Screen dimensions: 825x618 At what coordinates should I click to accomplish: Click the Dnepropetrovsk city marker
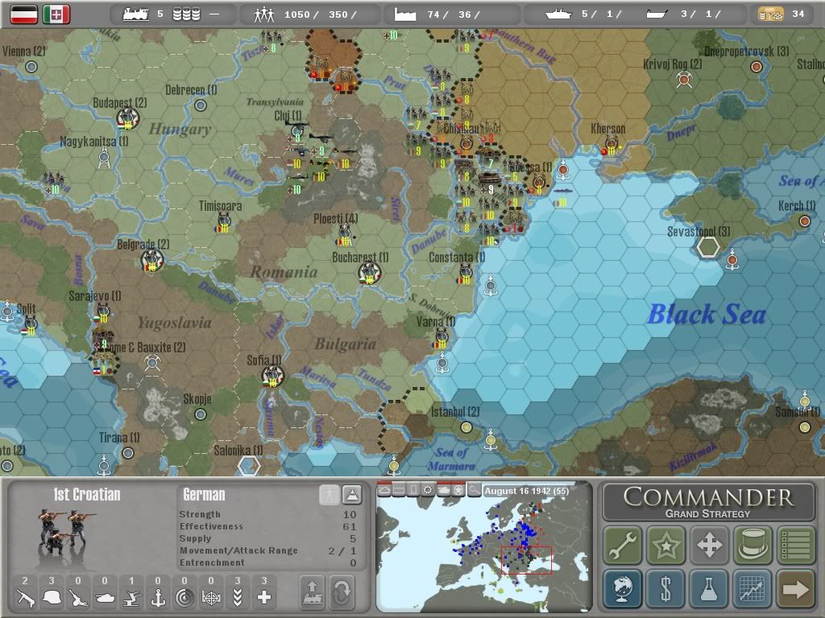(756, 67)
